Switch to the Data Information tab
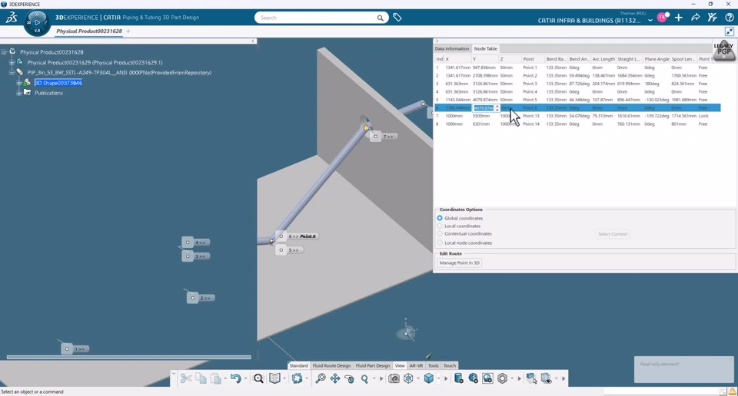 (452, 48)
